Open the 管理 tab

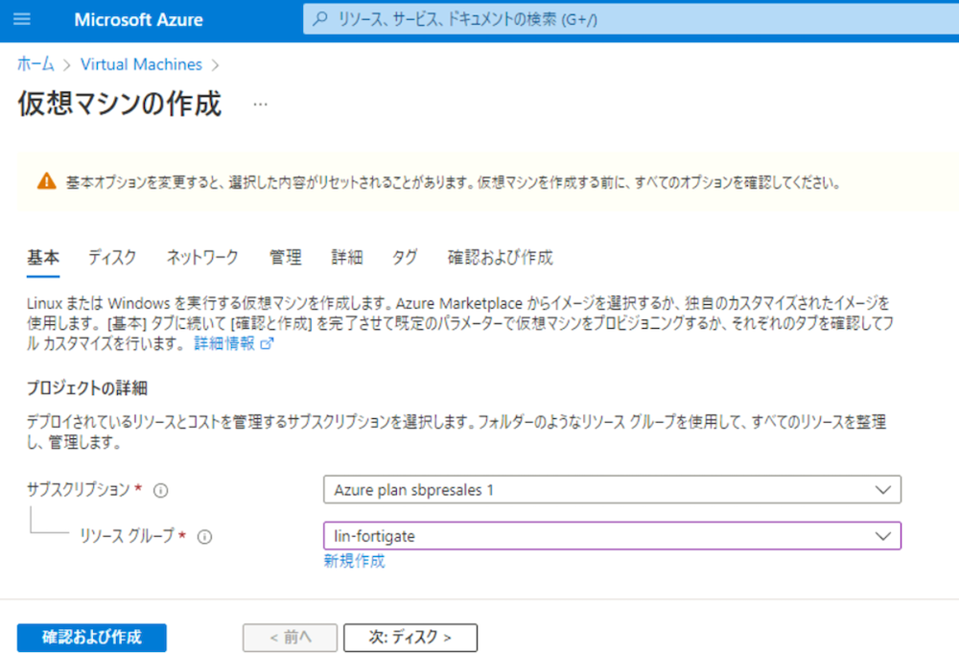pos(285,257)
